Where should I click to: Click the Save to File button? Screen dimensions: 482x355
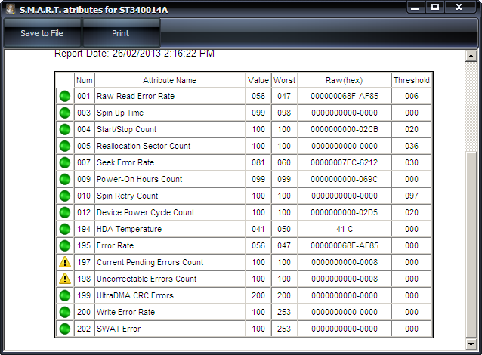tap(42, 33)
